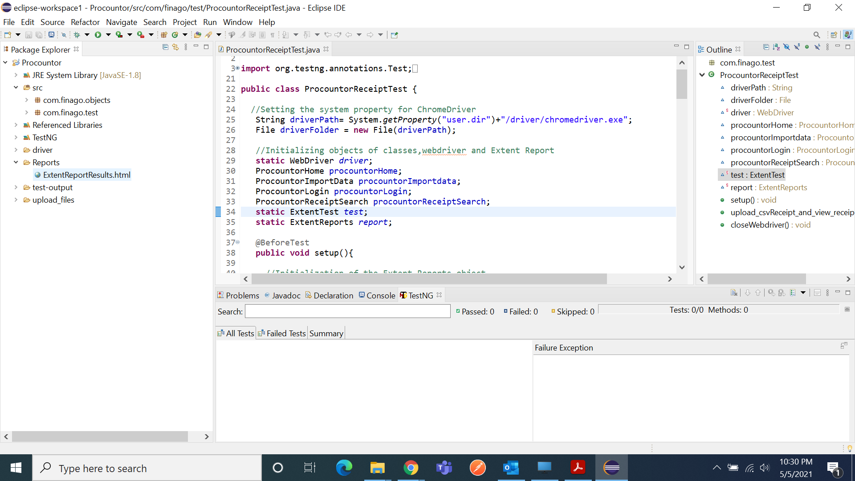Select ExtentReportResults.html file
Image resolution: width=855 pixels, height=481 pixels.
86,175
